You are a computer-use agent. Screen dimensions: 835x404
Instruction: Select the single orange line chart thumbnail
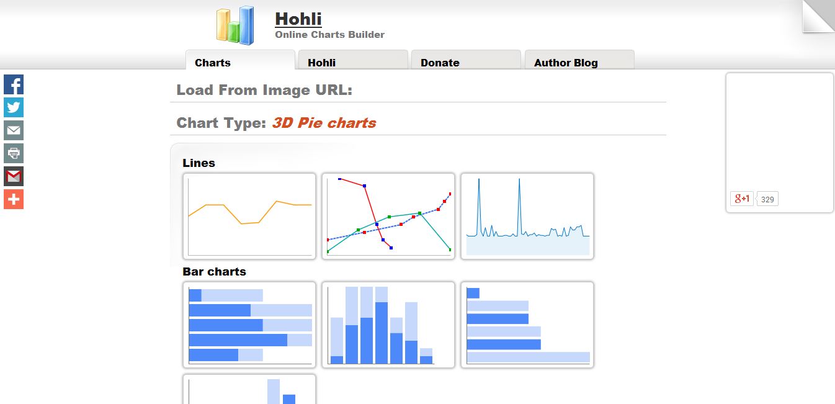point(249,216)
